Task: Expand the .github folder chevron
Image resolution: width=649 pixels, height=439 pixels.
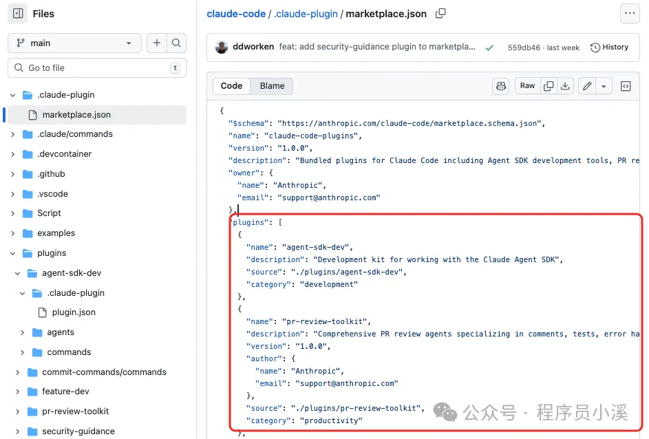Action: (13, 174)
